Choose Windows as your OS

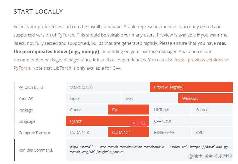(205, 98)
